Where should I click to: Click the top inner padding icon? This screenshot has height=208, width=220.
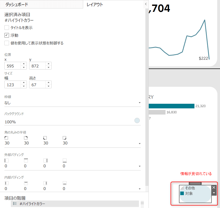tap(26, 183)
